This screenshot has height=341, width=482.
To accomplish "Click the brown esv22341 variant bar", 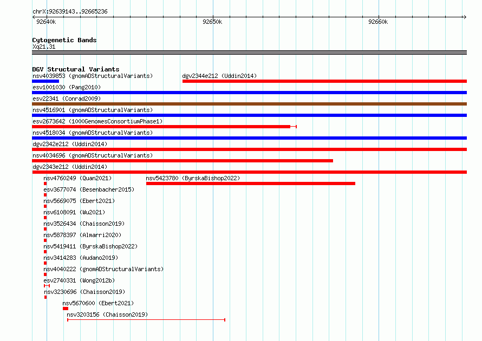I will pyautogui.click(x=249, y=104).
